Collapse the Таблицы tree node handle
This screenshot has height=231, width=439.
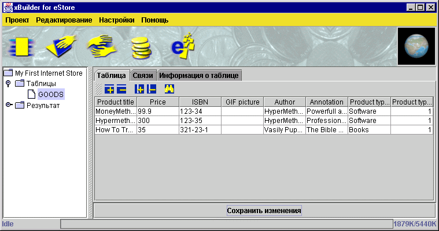(9, 83)
